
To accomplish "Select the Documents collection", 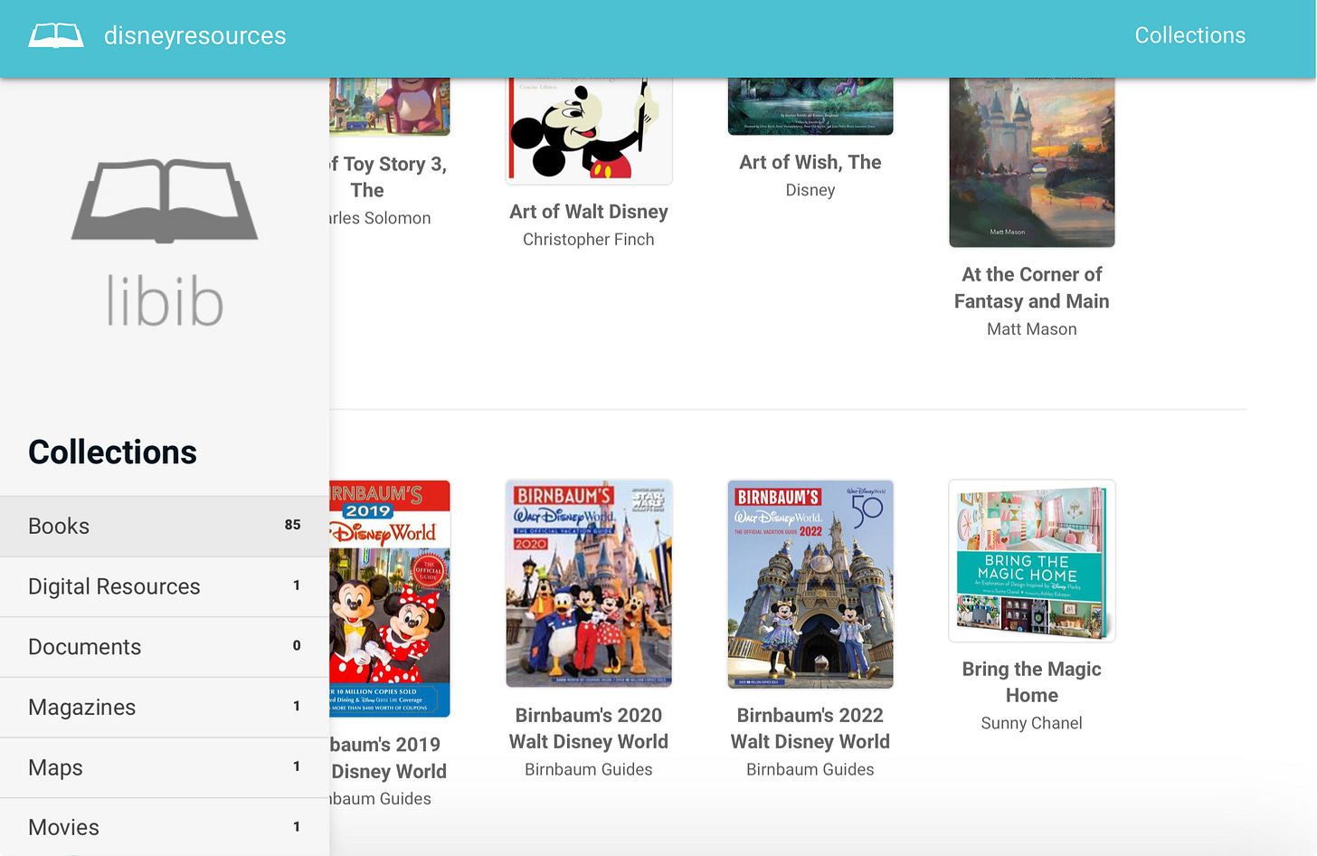I will 165,647.
